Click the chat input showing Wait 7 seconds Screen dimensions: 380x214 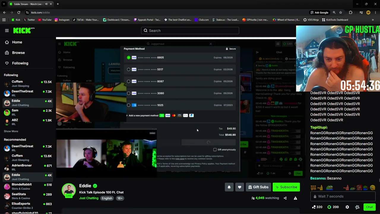click(343, 196)
